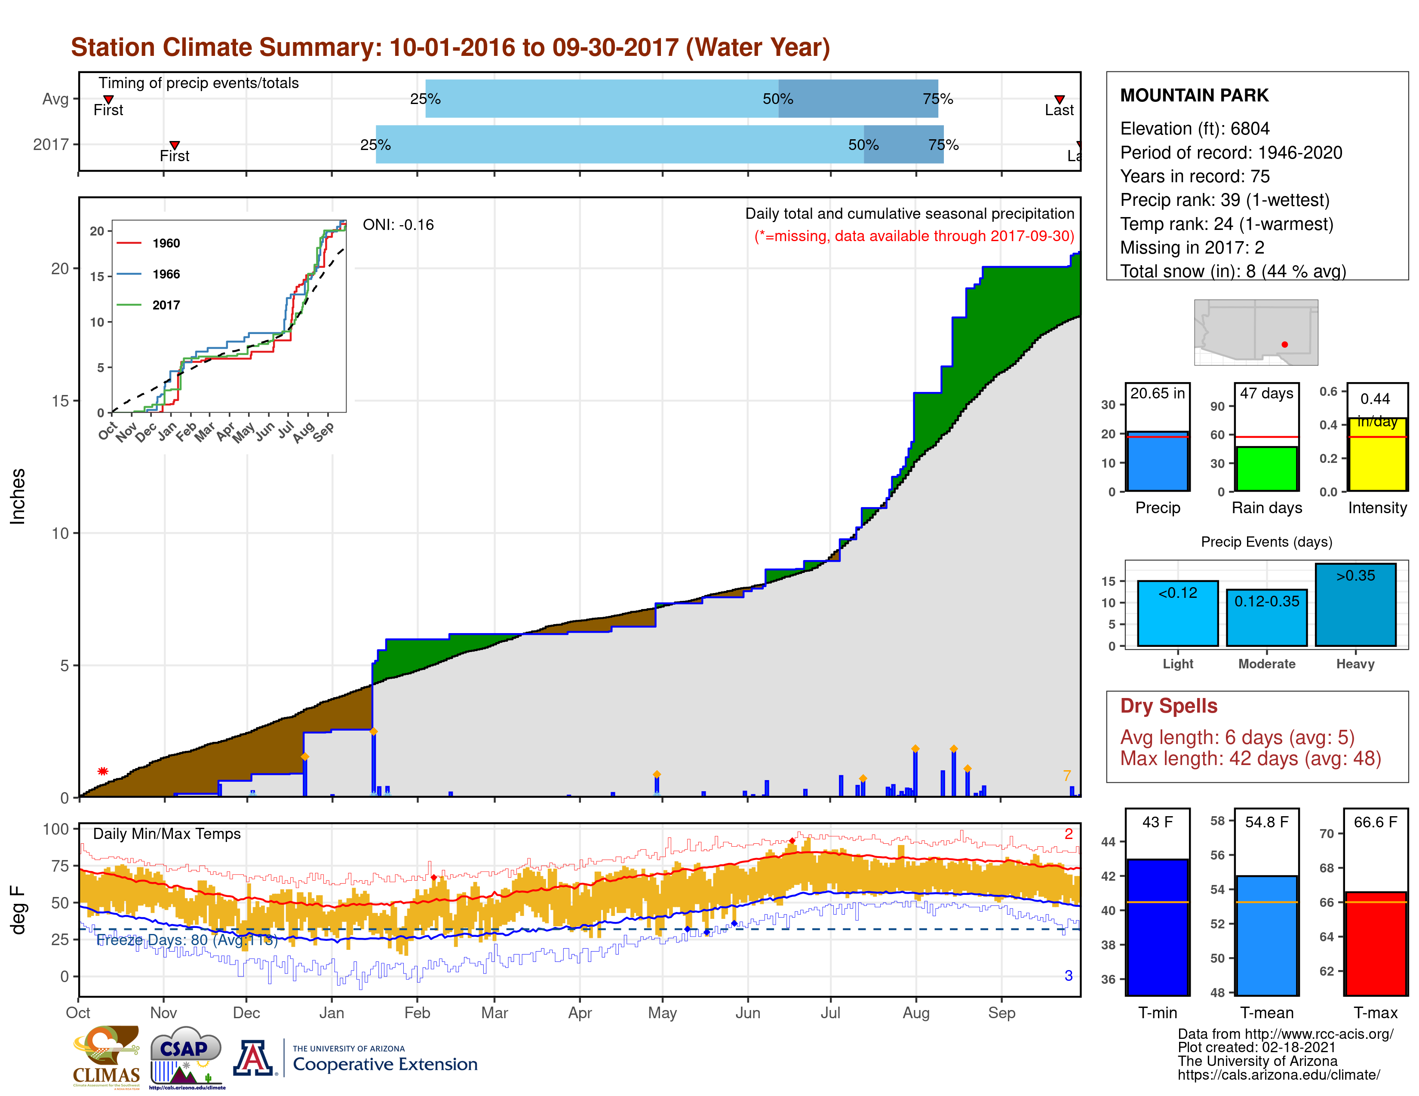
Task: Click the Plot created: 02-18-2021 text
Action: coord(1256,1047)
